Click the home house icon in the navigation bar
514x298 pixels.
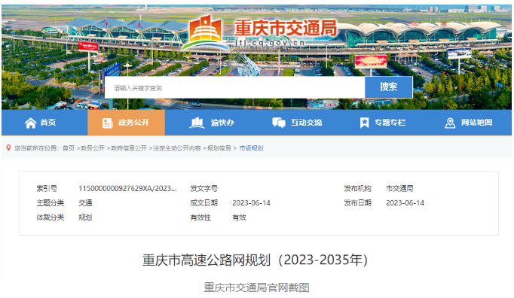[x=30, y=123]
